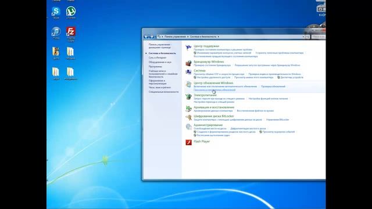Open the iTunes desktop shortcut
Viewport: 372px width, 209px height.
click(56, 33)
